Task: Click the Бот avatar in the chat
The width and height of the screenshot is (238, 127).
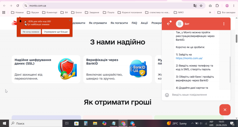Action: tap(179, 24)
